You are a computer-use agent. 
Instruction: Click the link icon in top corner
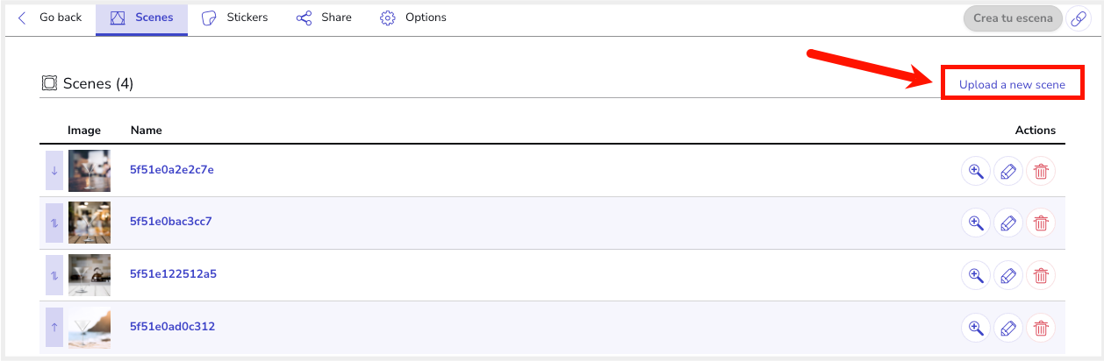1078,18
